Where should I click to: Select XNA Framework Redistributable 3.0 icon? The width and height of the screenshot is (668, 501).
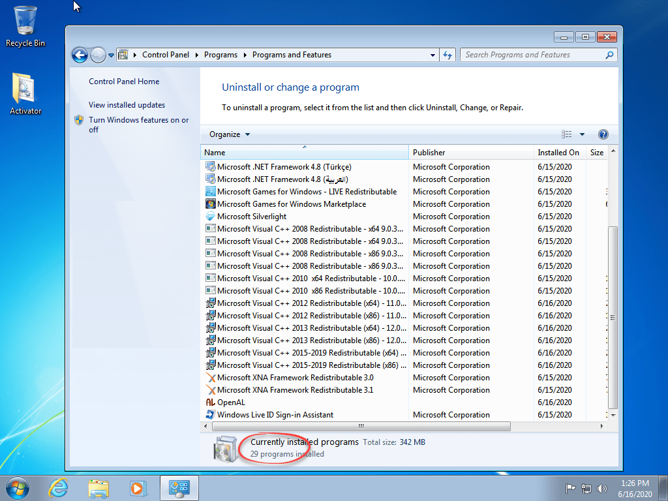(211, 378)
